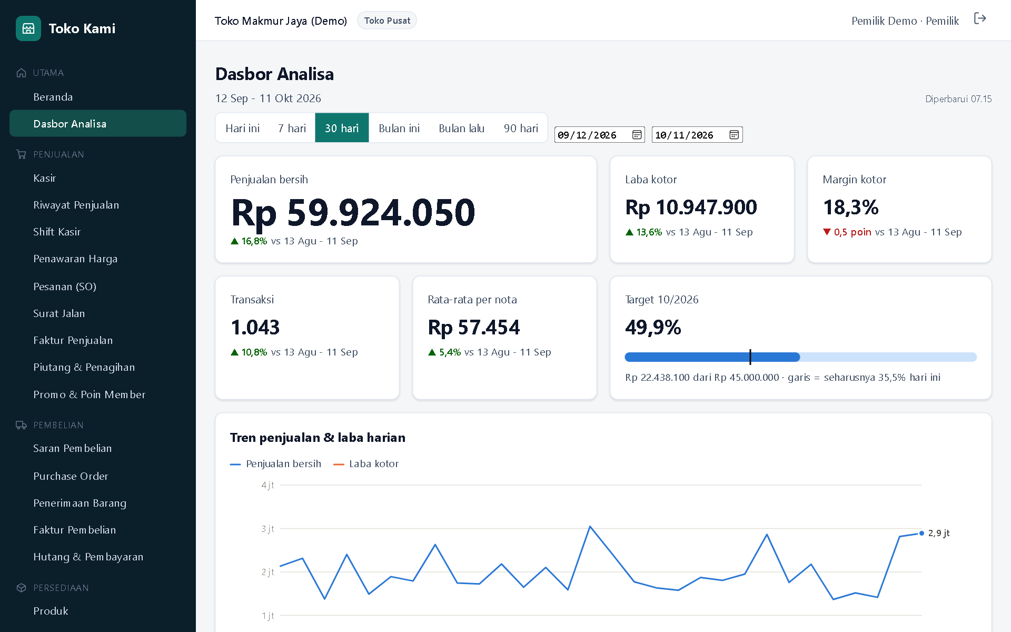Click the cart icon beside PENJUALAN
Viewport: 1011px width, 632px height.
coord(21,154)
